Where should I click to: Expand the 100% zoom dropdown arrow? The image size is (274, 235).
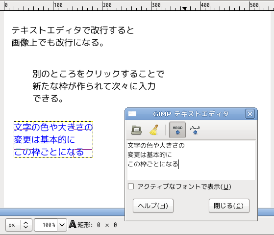pyautogui.click(x=62, y=225)
